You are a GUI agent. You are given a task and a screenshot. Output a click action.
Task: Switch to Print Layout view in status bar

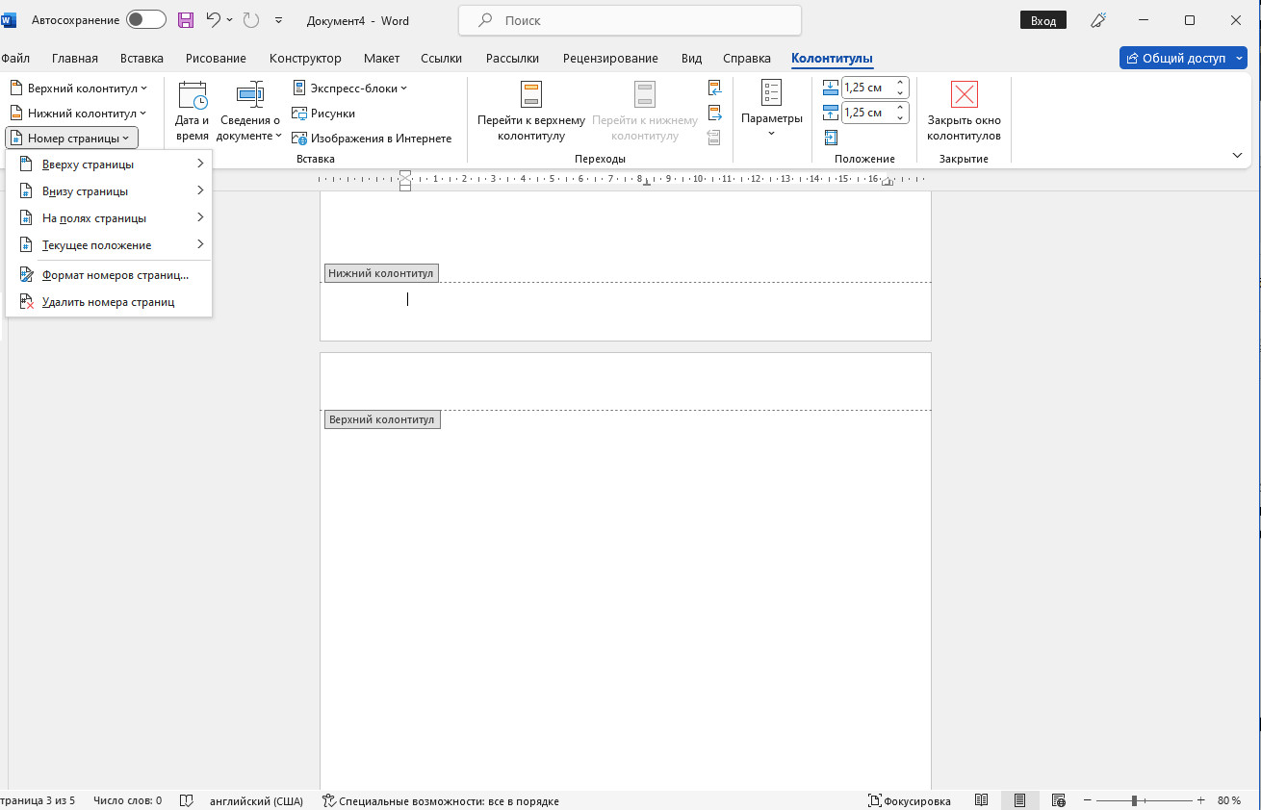pyautogui.click(x=1019, y=800)
